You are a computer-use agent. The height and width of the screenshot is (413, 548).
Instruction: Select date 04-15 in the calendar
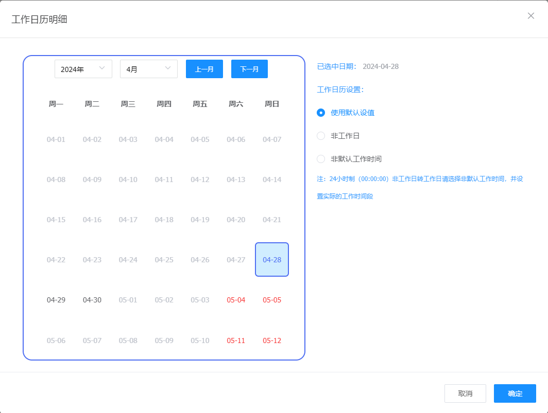click(56, 220)
